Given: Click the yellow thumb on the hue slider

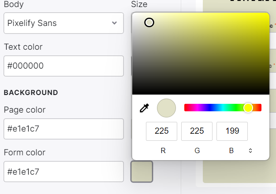Looking at the screenshot, I should (x=248, y=108).
